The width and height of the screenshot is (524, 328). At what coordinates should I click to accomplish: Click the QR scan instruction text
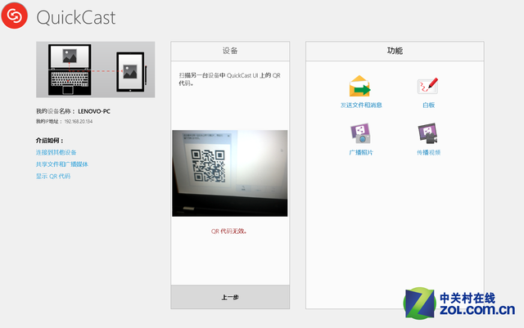pyautogui.click(x=229, y=79)
